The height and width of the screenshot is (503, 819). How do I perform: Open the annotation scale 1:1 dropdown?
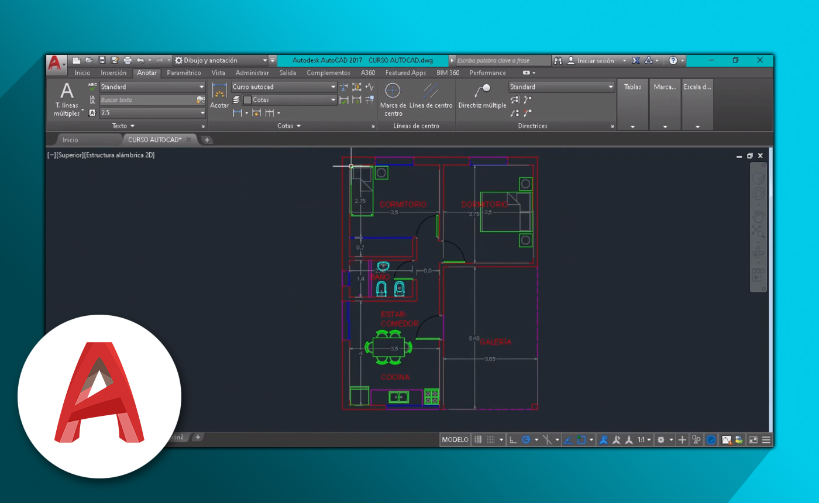[644, 440]
